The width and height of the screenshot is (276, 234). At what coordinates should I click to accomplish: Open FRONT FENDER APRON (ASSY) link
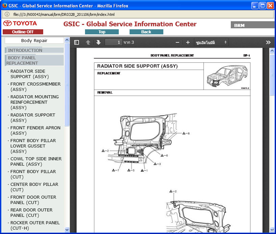(x=35, y=131)
